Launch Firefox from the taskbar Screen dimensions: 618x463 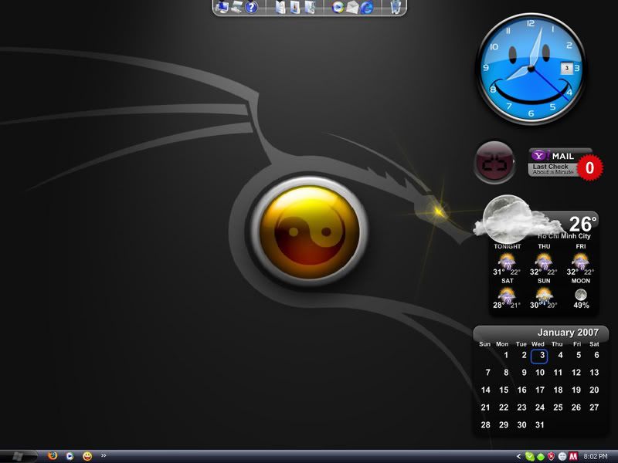(53, 455)
